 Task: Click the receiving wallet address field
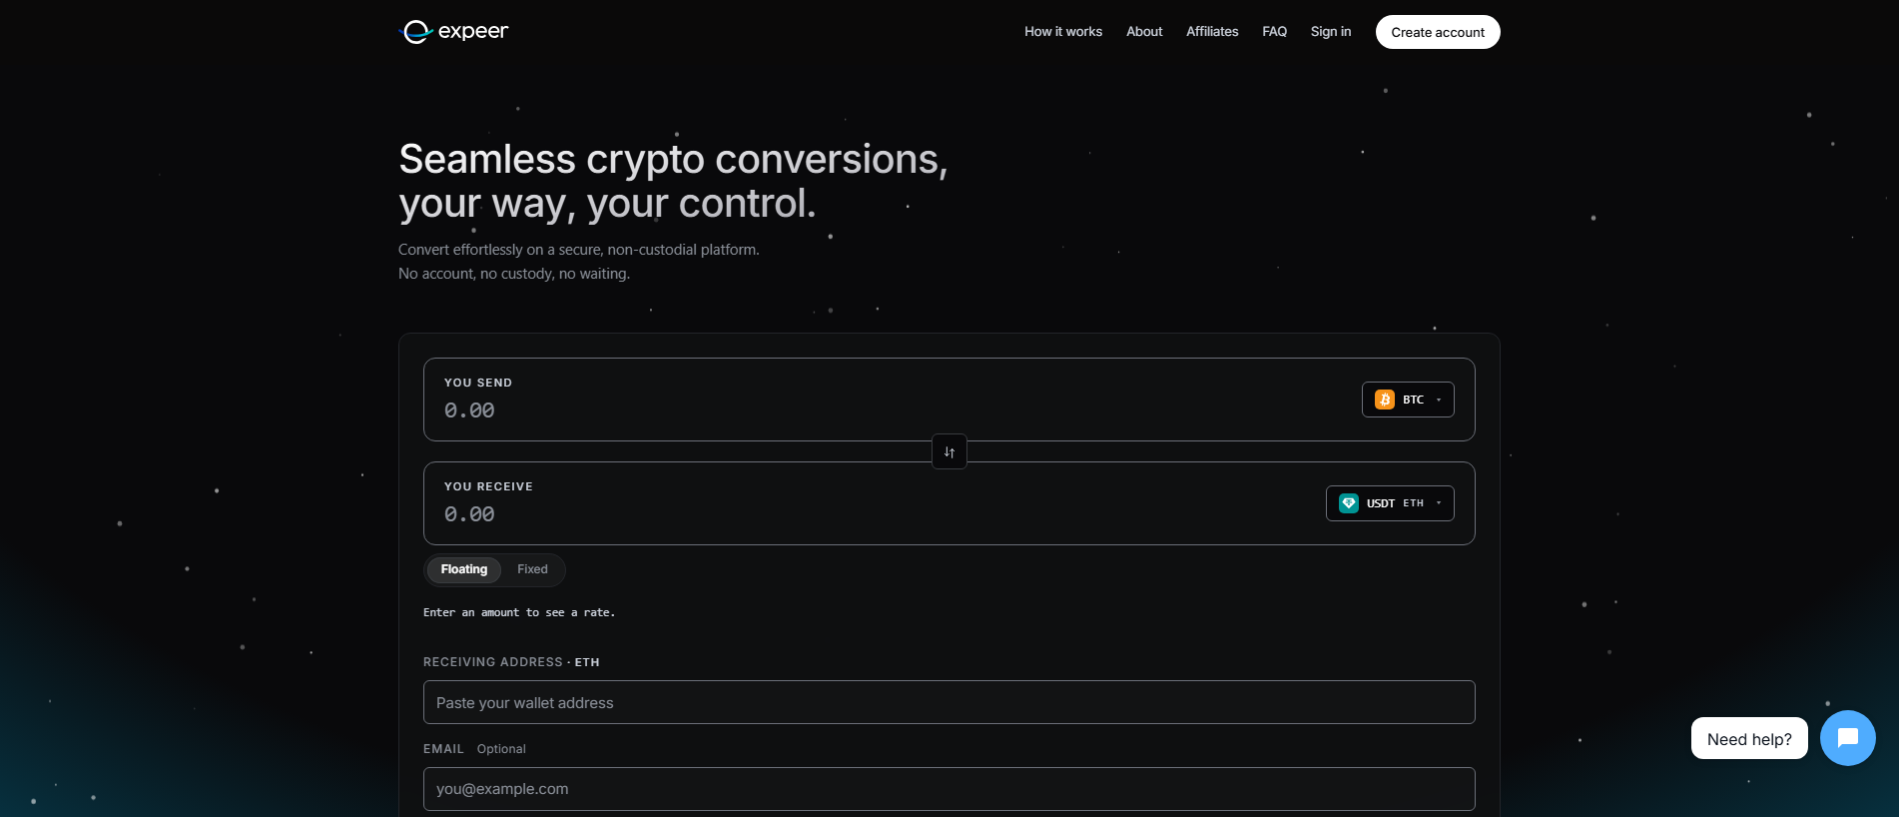[x=949, y=702]
